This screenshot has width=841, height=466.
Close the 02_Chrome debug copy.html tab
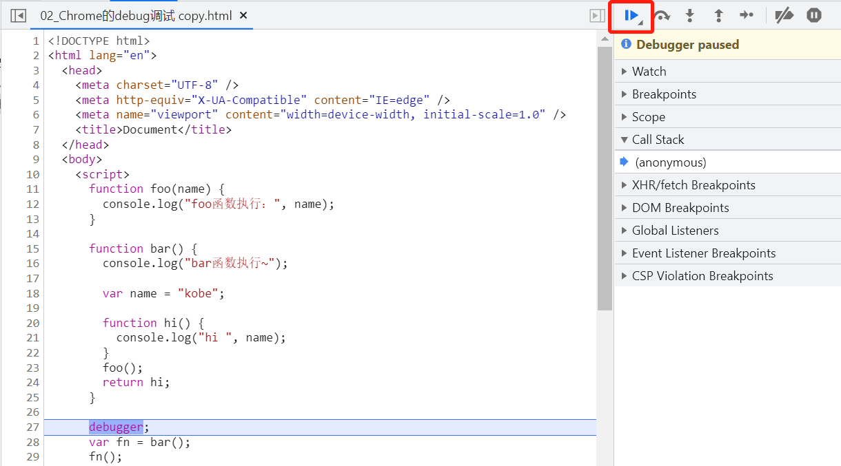(243, 15)
